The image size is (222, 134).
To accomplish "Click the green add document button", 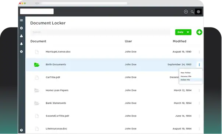I will coord(199,32).
